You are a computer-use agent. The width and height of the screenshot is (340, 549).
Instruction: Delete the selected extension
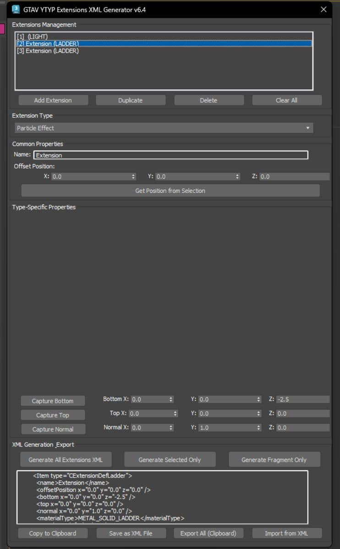tap(208, 100)
